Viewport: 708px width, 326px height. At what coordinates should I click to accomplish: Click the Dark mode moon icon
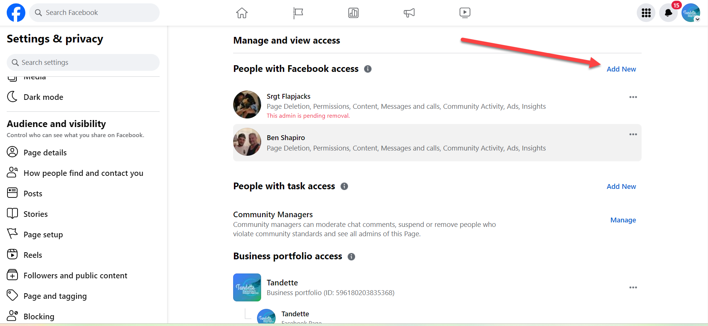pyautogui.click(x=12, y=96)
